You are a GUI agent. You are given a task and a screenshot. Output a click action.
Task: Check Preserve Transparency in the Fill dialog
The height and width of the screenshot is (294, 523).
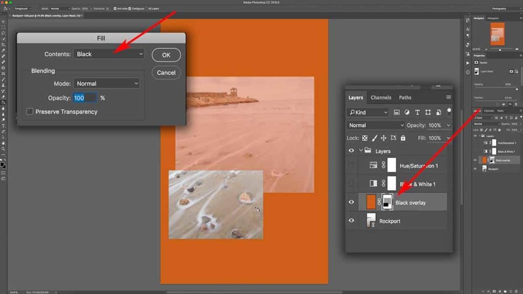[30, 111]
